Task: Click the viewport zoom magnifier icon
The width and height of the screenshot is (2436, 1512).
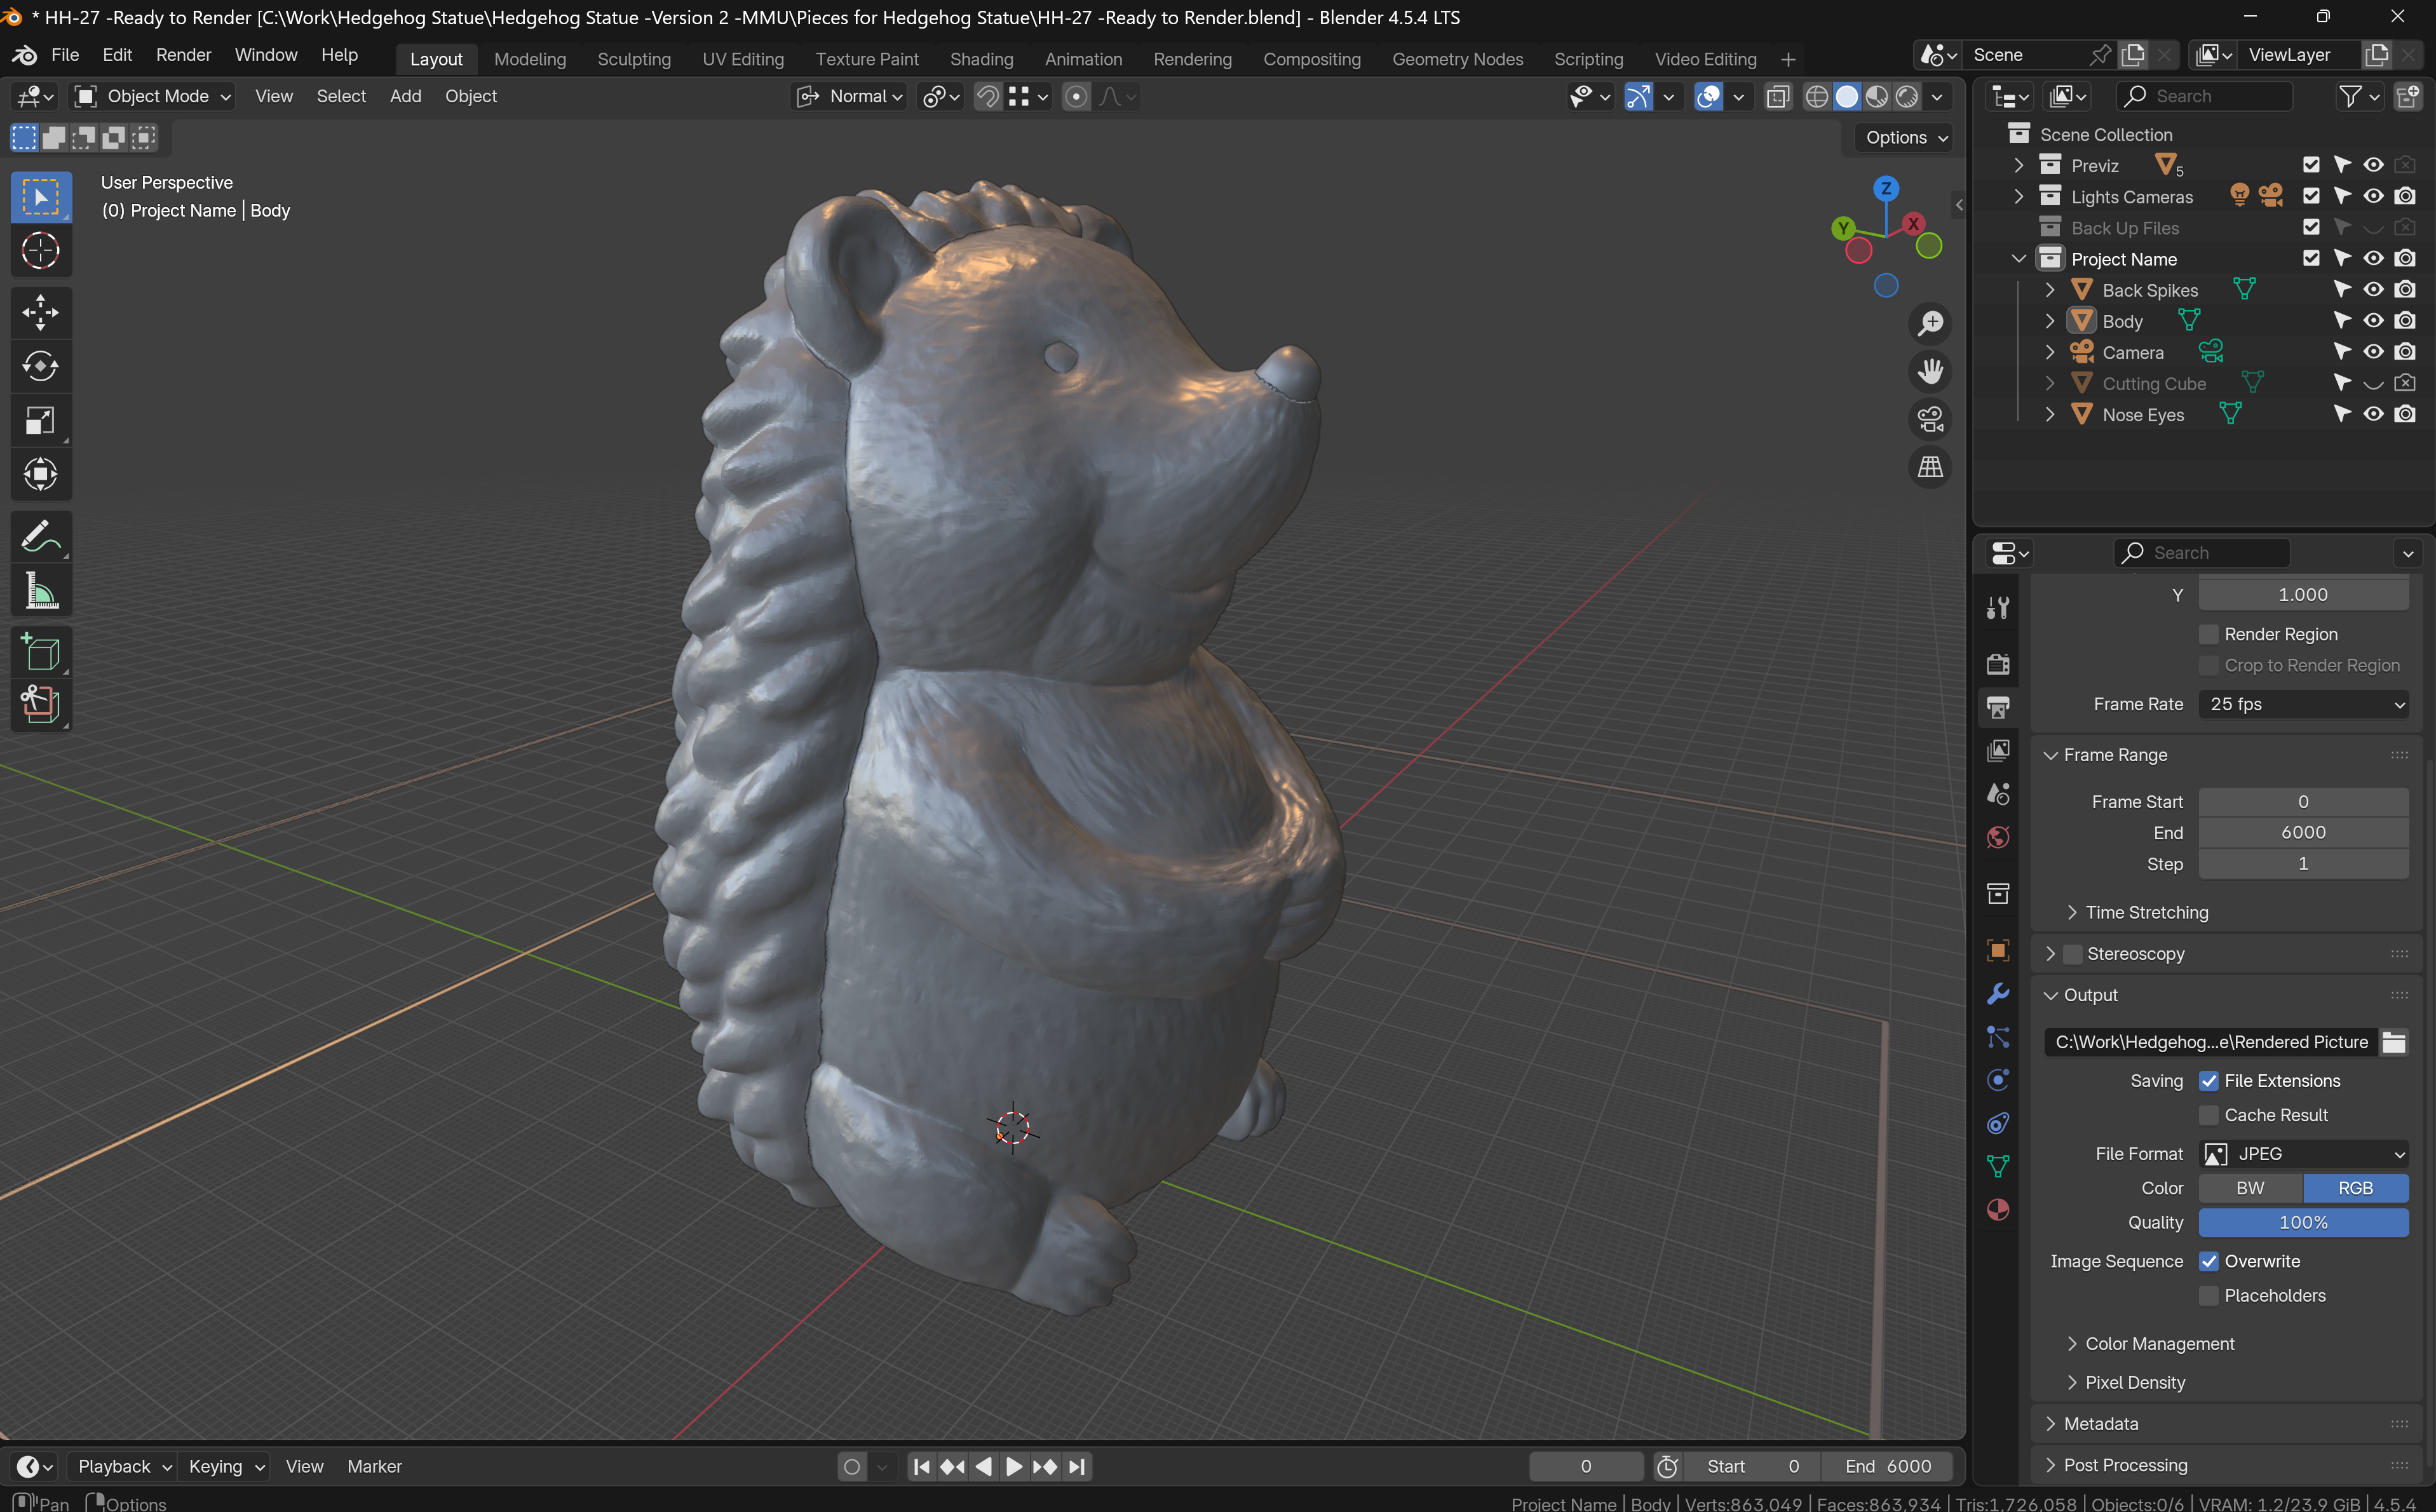Action: coord(1930,323)
